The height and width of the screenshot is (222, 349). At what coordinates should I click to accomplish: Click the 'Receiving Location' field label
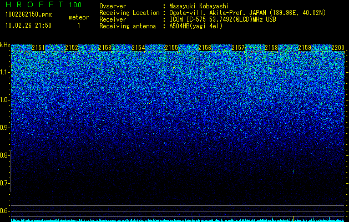[x=129, y=13]
